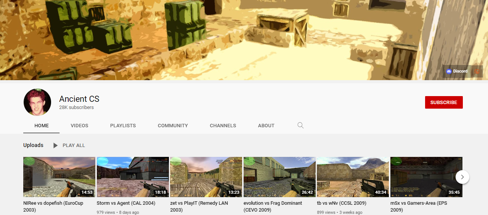Open evolution vs Frag Dominant thumbnail
This screenshot has height=215, width=488.
[x=279, y=177]
